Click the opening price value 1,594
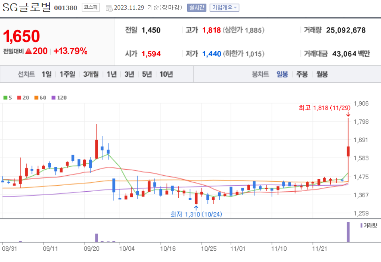Viewport: 381px width, 262px height. [x=151, y=54]
